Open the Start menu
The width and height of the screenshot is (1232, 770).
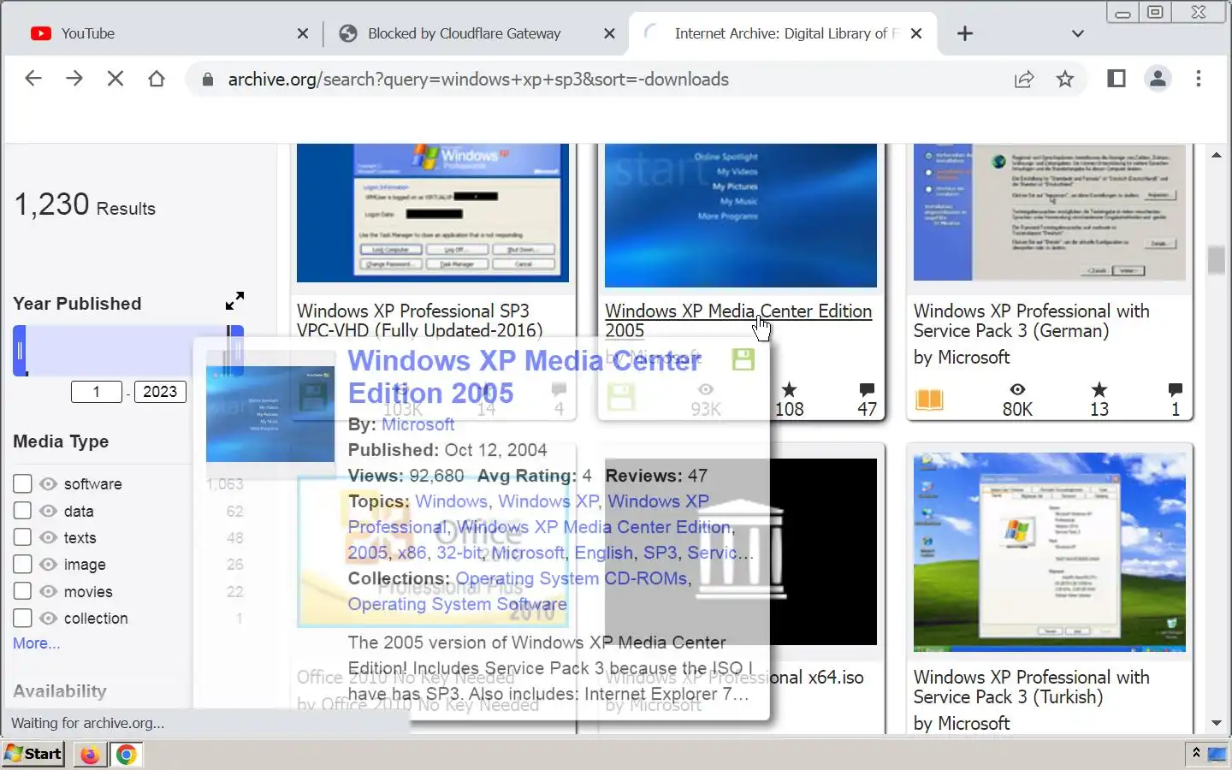pyautogui.click(x=33, y=754)
